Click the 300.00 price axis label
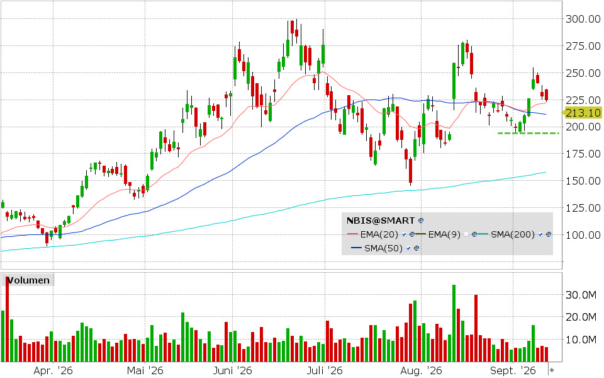604x378 pixels. (x=583, y=19)
